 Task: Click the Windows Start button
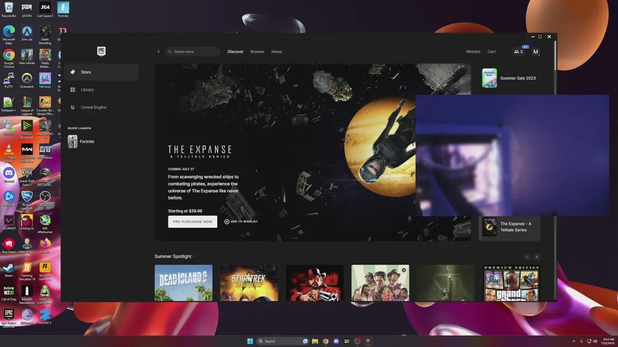(x=250, y=341)
